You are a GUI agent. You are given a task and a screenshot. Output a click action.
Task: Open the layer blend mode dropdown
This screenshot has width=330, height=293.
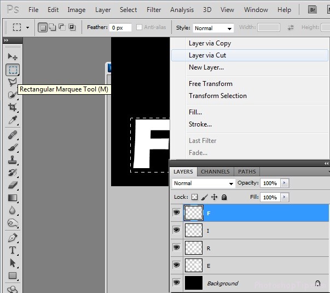(x=204, y=183)
